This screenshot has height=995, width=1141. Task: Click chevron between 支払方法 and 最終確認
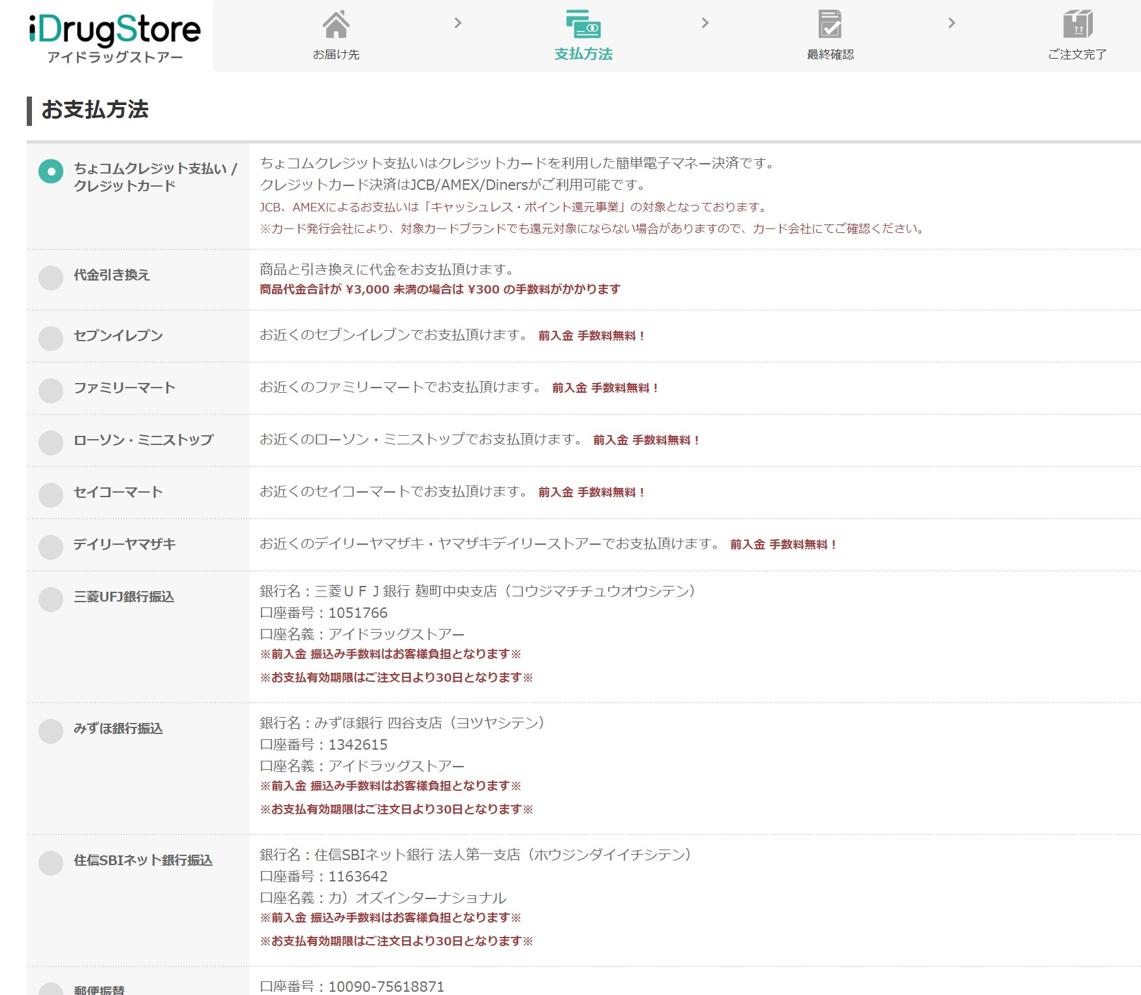705,23
